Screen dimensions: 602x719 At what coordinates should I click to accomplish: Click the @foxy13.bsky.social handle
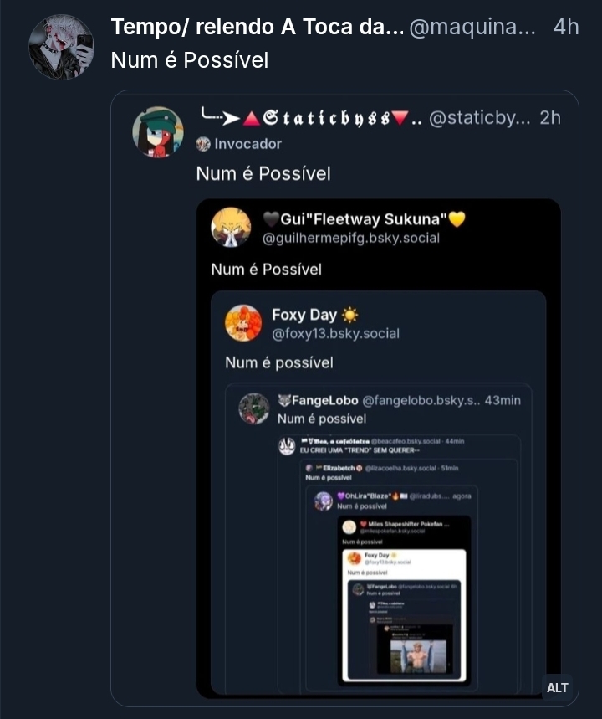(x=335, y=334)
